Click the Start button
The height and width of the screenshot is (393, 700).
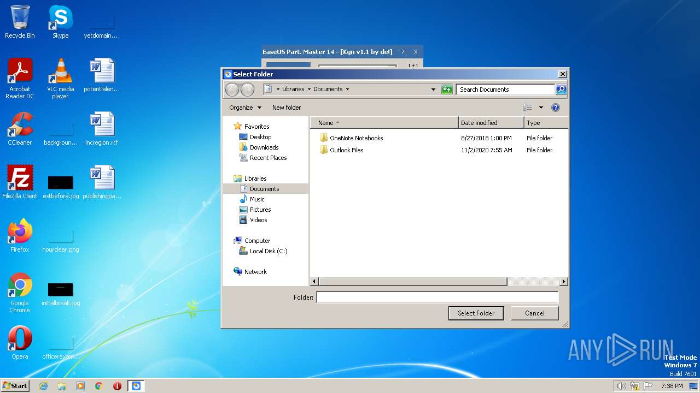pos(15,386)
